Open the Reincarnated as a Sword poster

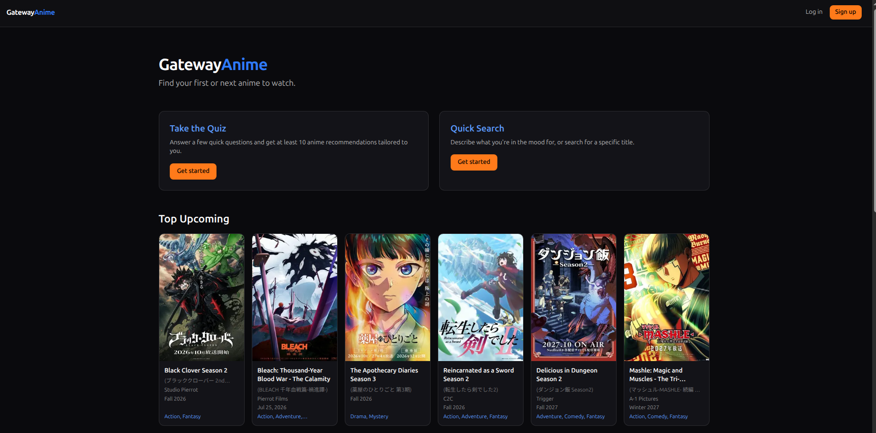click(x=481, y=297)
